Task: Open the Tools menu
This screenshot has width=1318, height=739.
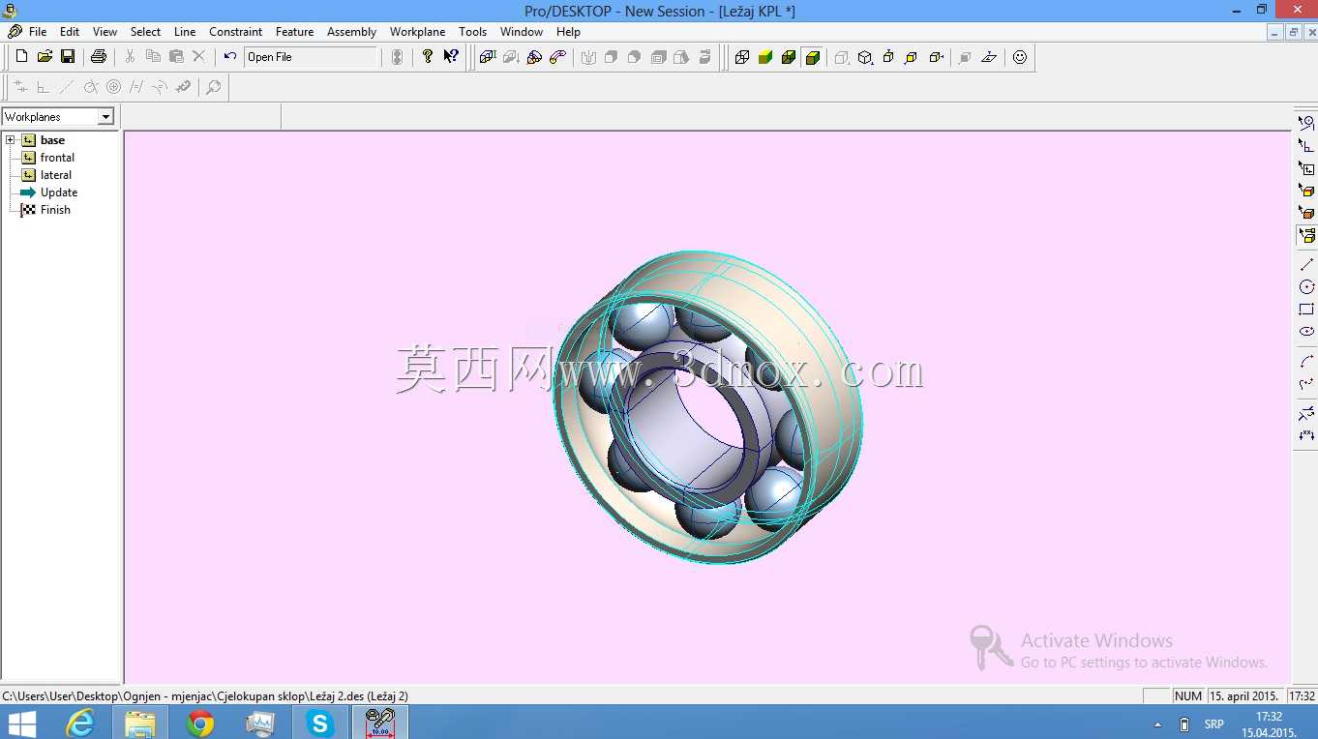Action: click(473, 32)
